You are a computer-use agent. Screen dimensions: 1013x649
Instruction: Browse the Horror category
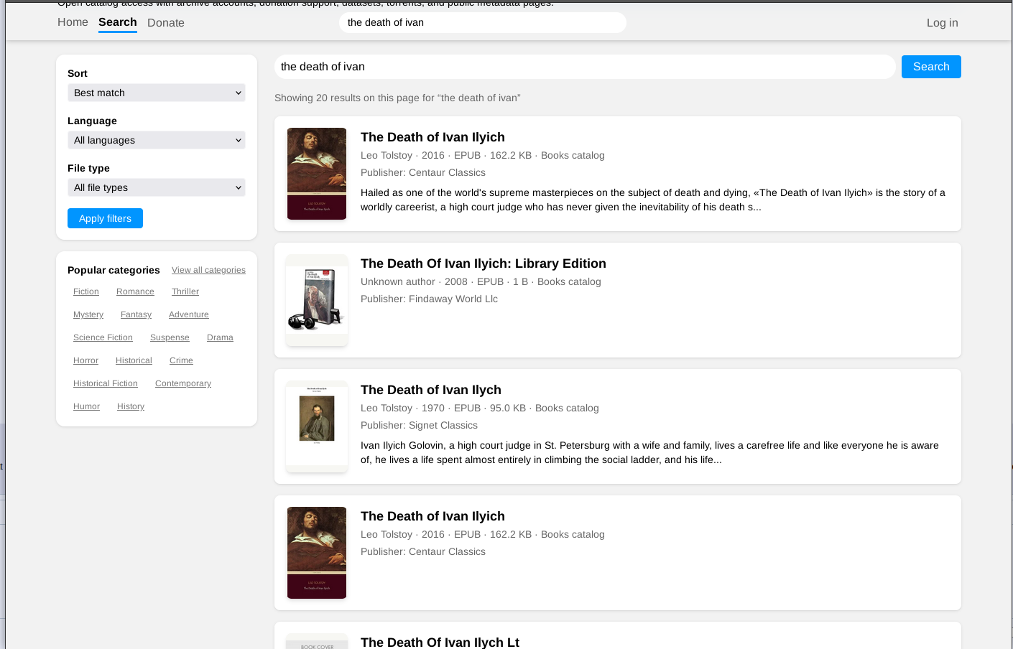85,360
